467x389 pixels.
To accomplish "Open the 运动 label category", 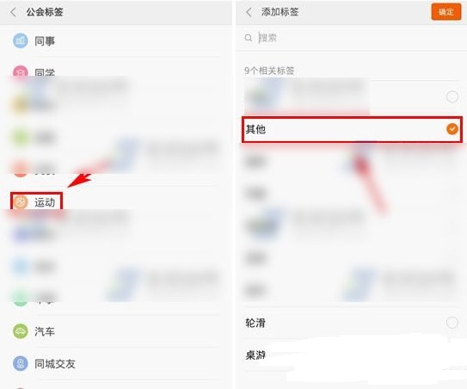I will coord(116,202).
